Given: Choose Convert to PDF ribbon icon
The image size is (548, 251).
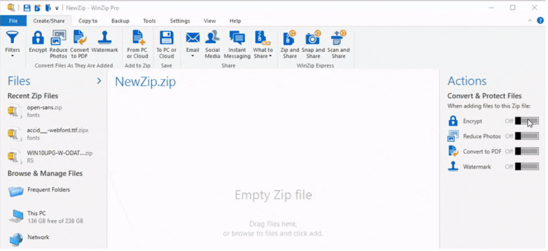Looking at the screenshot, I should pos(79,38).
